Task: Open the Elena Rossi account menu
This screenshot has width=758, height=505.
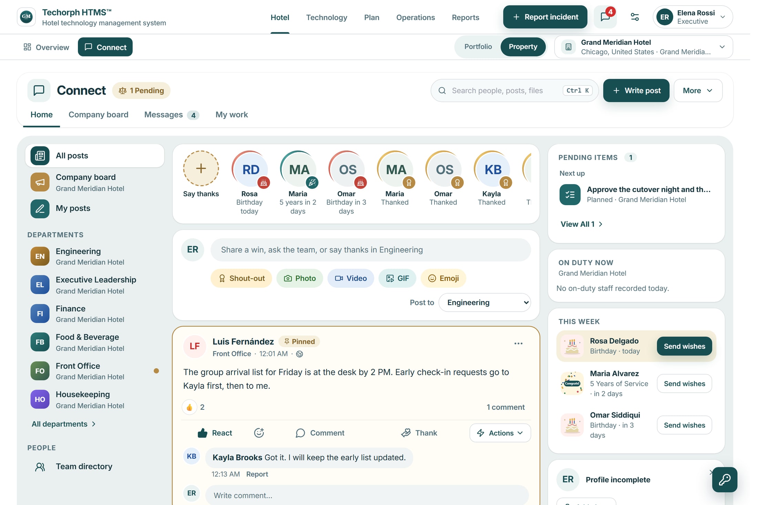Action: click(x=693, y=17)
